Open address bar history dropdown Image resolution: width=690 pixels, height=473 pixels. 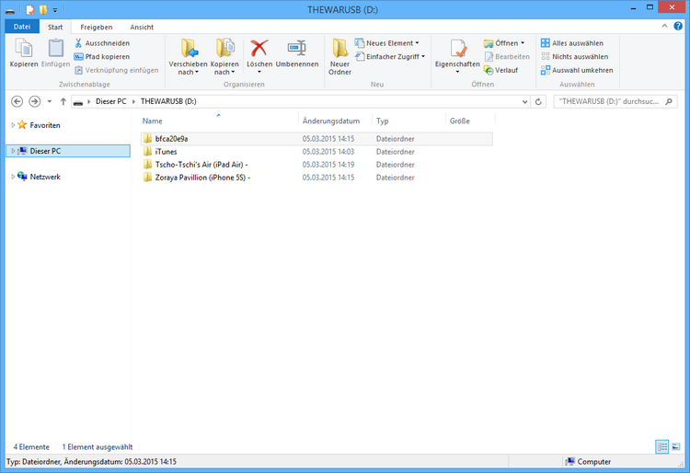pos(524,101)
